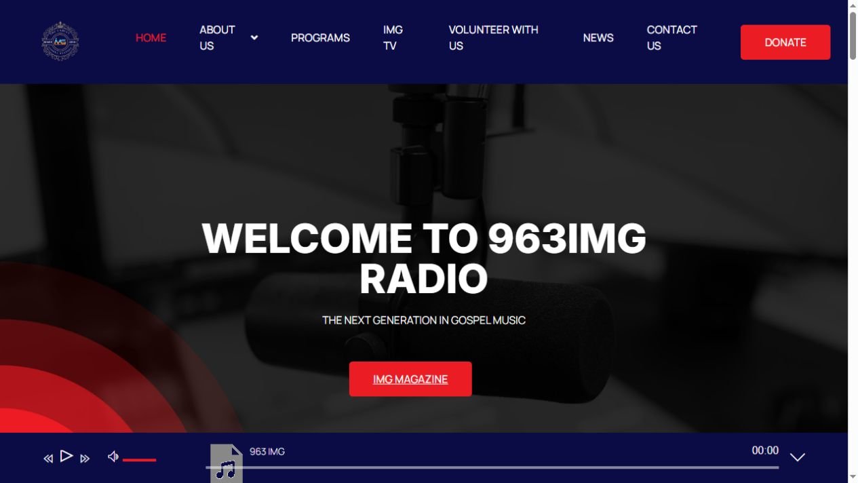Click the 963IMG radio logo
Viewport: 858px width, 483px height.
tap(60, 41)
